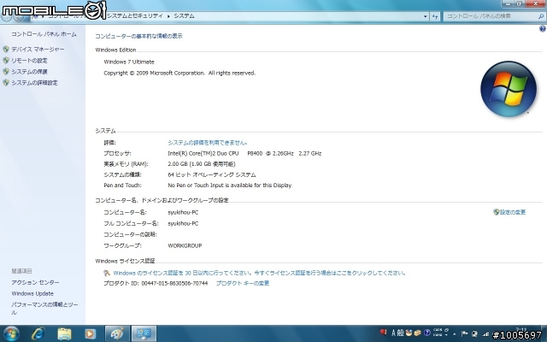
Task: Click the red IME language bar icon
Action: pos(383,333)
